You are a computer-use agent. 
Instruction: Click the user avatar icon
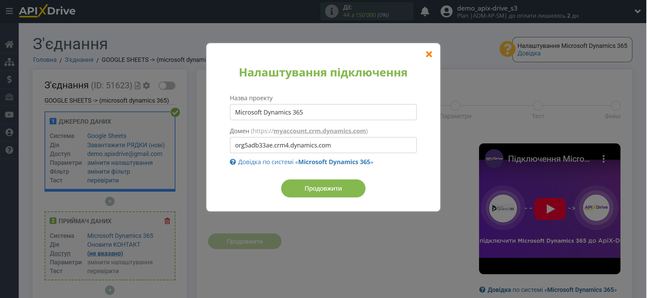pos(446,12)
